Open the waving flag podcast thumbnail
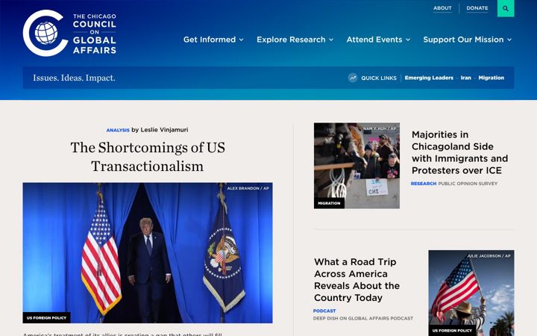Screen dimensions: 537x336 pos(471,293)
